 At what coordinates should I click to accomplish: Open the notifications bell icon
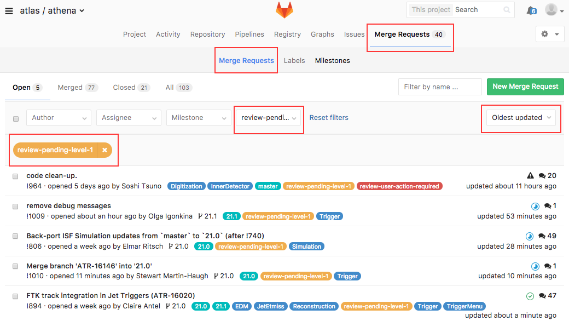click(x=531, y=10)
